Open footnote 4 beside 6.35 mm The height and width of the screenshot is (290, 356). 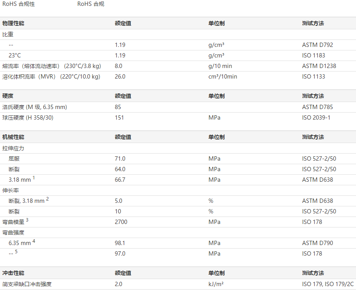[34, 242]
